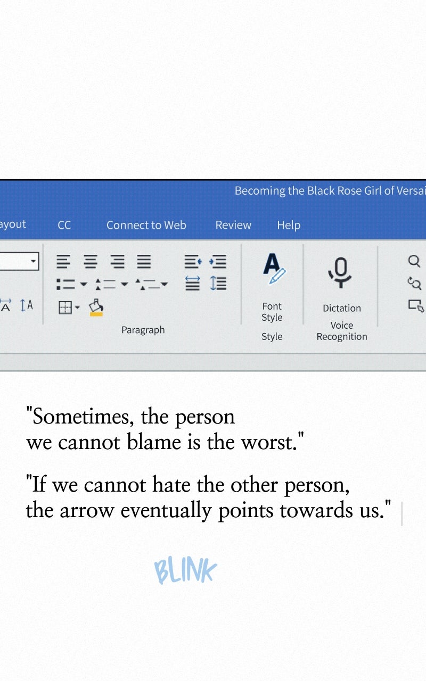The image size is (426, 681).
Task: Apply right alignment to text
Action: point(118,261)
